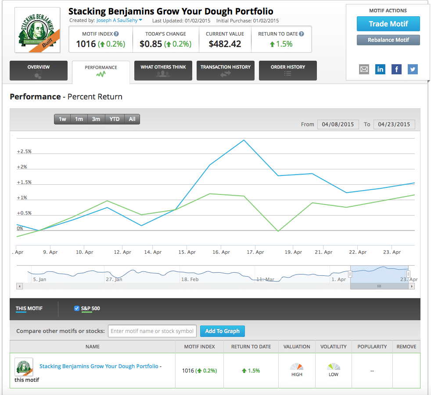Image resolution: width=431 pixels, height=395 pixels.
Task: Uncheck the S&P 500 checkbox
Action: coord(77,308)
